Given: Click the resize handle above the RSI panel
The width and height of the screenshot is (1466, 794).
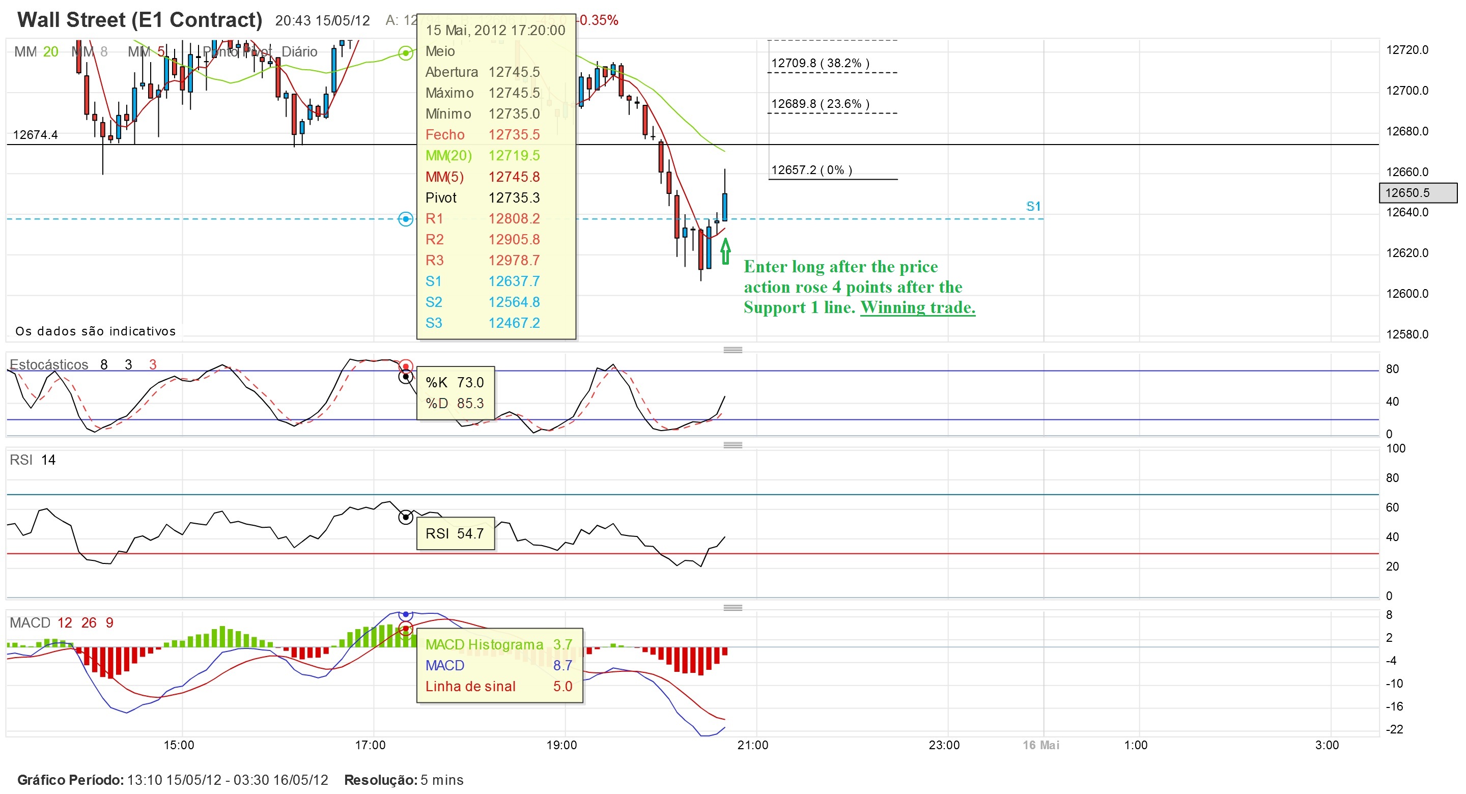Looking at the screenshot, I should [x=732, y=444].
